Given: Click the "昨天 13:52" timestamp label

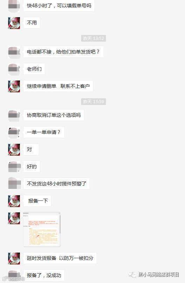Looking at the screenshot, I should (x=93, y=38).
